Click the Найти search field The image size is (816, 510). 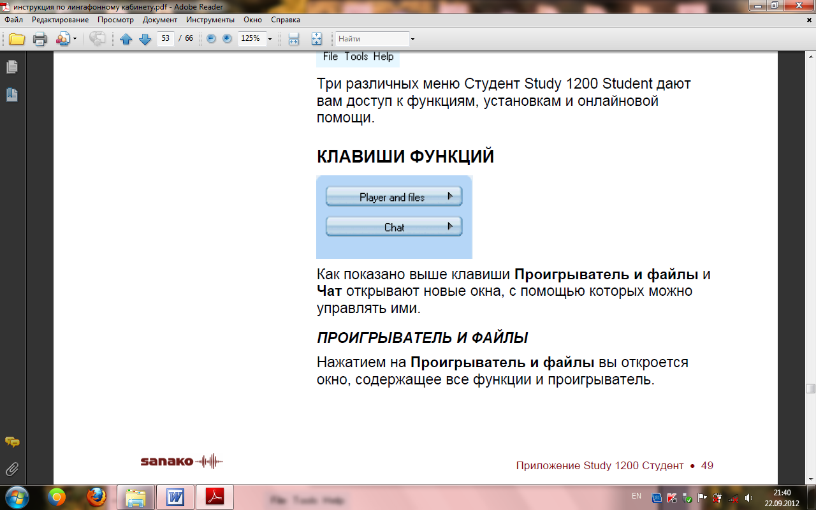pos(372,39)
